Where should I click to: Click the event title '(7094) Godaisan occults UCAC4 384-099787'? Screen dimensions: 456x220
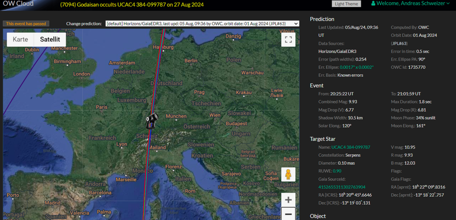[x=115, y=5]
